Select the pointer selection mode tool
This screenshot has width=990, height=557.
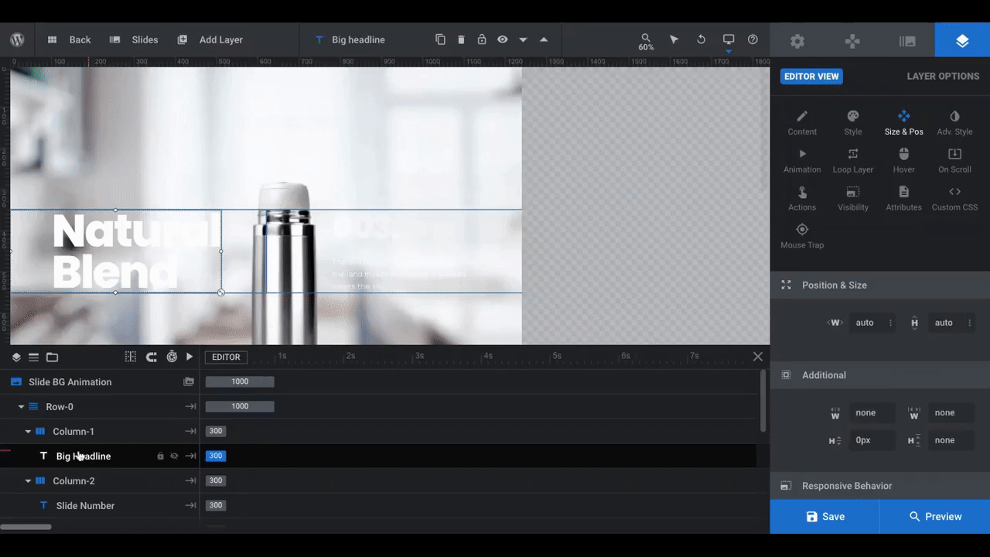(674, 39)
